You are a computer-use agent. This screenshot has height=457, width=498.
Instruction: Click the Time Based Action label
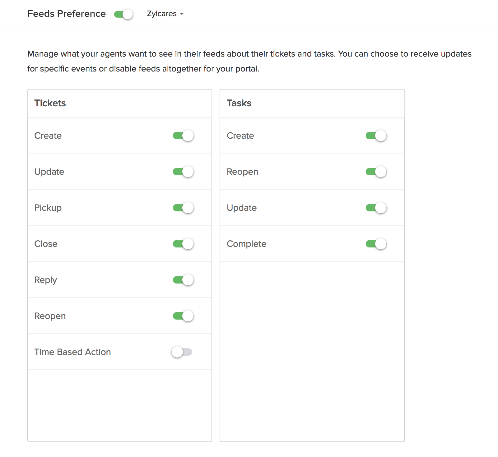point(72,352)
